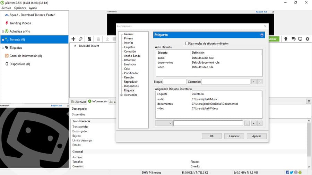The width and height of the screenshot is (312, 175).
Task: Click the Cancelar button
Action: pos(234,136)
